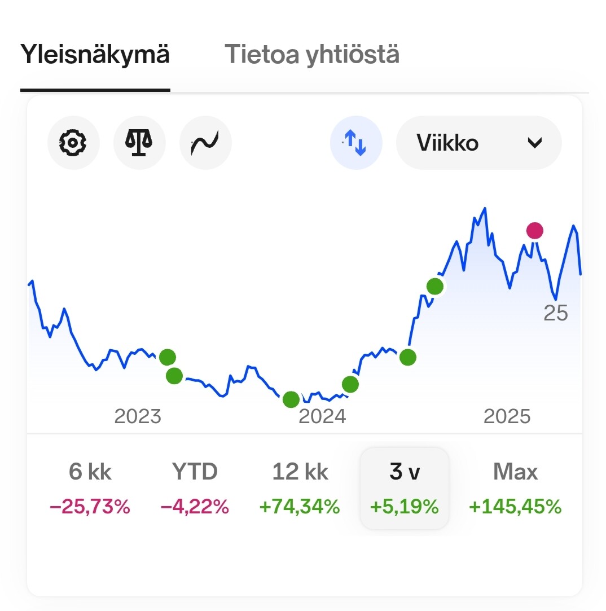This screenshot has height=611, width=606.
Task: Select the 3 v period
Action: [405, 489]
